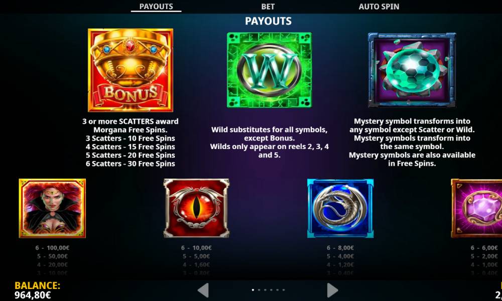Screen dimensions: 502x301
Task: Select the purple gem amulet symbol
Action: 476,208
